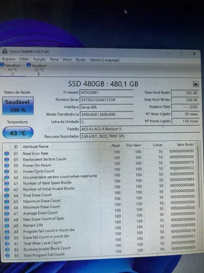204x273 pixels.
Task: Click the status icon of Total Erase Count
Action: pyautogui.click(x=7, y=195)
